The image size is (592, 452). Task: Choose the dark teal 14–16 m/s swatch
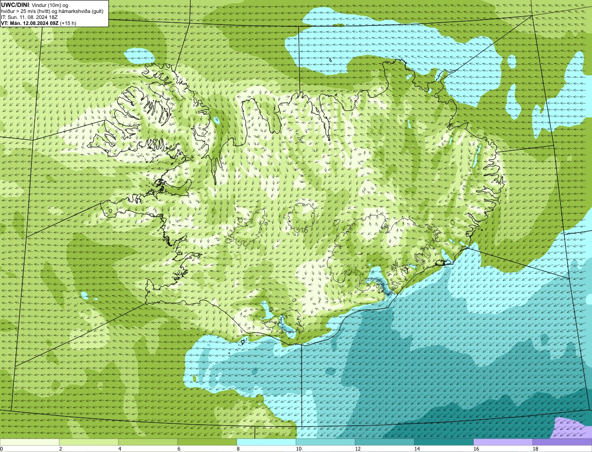pyautogui.click(x=444, y=442)
